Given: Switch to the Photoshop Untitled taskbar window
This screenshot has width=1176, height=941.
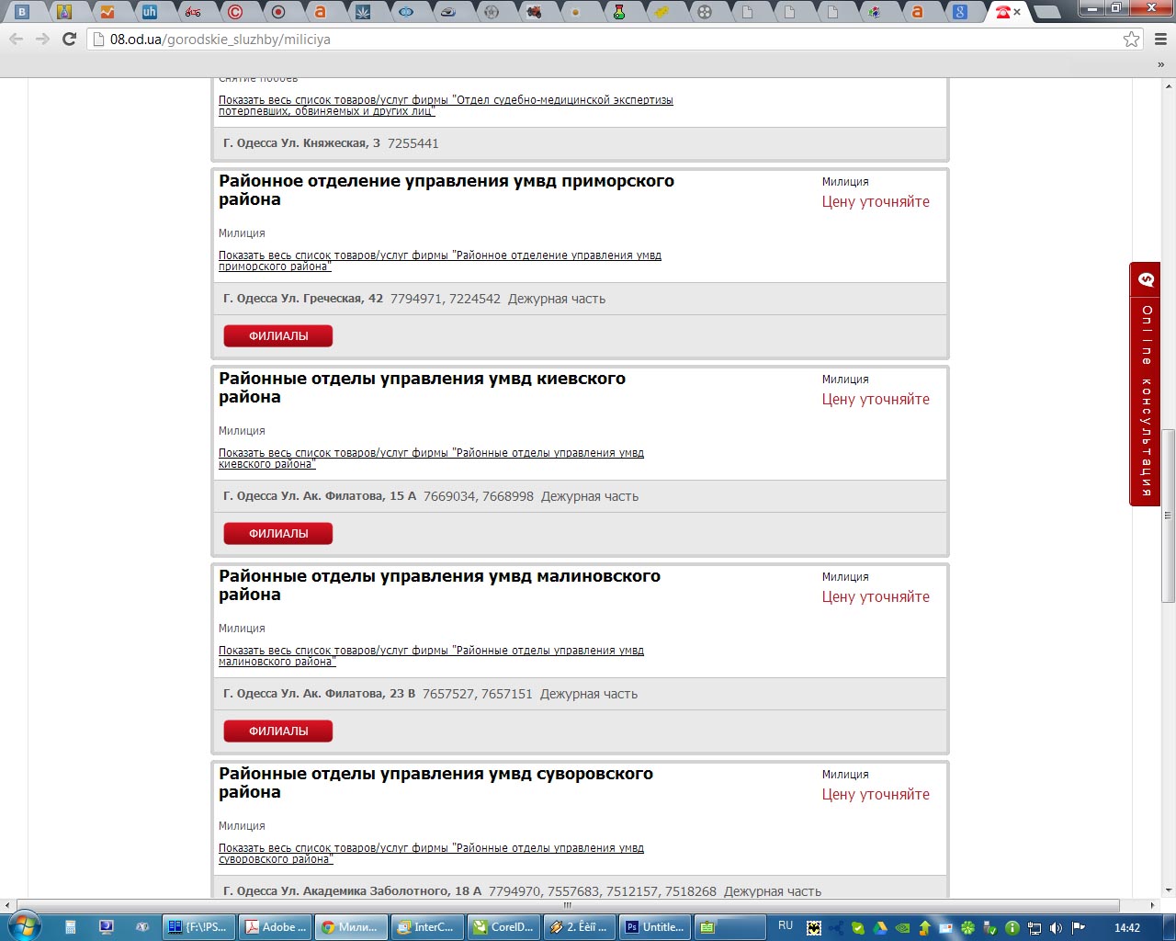Looking at the screenshot, I should tap(656, 927).
